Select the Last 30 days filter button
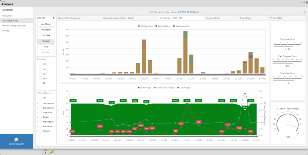The image size is (308, 155). pyautogui.click(x=46, y=24)
